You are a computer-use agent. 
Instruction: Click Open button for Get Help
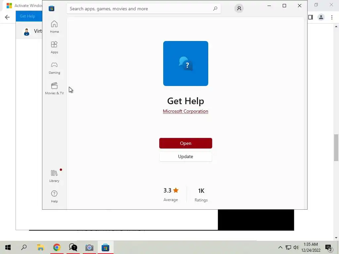coord(185,143)
